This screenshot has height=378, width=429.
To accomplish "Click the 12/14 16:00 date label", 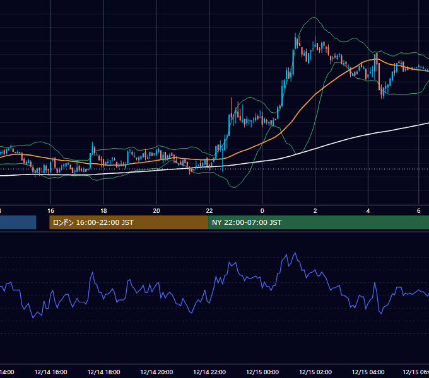I will pyautogui.click(x=51, y=372).
